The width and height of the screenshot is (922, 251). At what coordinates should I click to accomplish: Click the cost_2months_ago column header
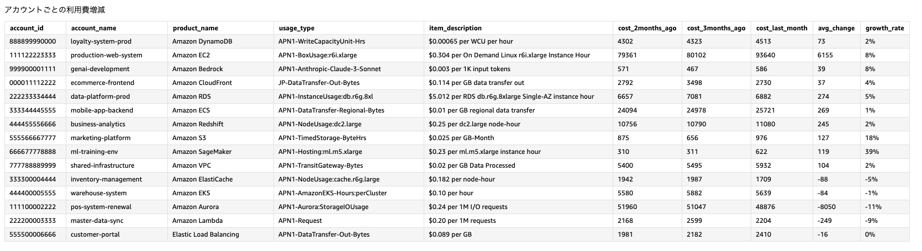[647, 28]
